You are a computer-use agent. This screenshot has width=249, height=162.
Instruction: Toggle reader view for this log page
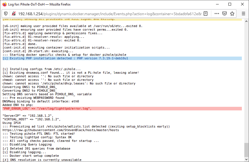click(206, 14)
